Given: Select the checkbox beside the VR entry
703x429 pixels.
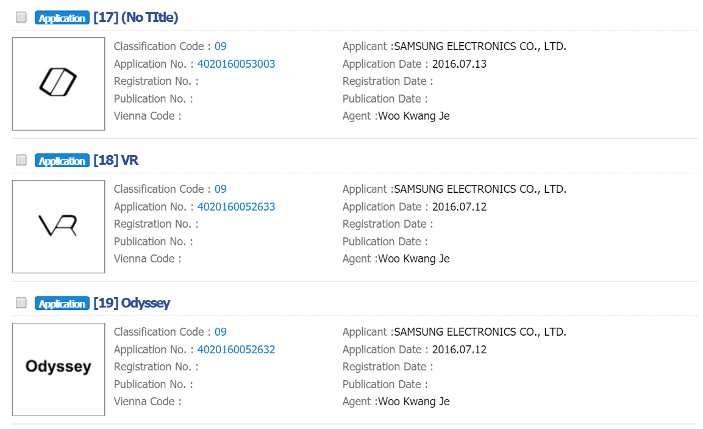Looking at the screenshot, I should point(21,160).
